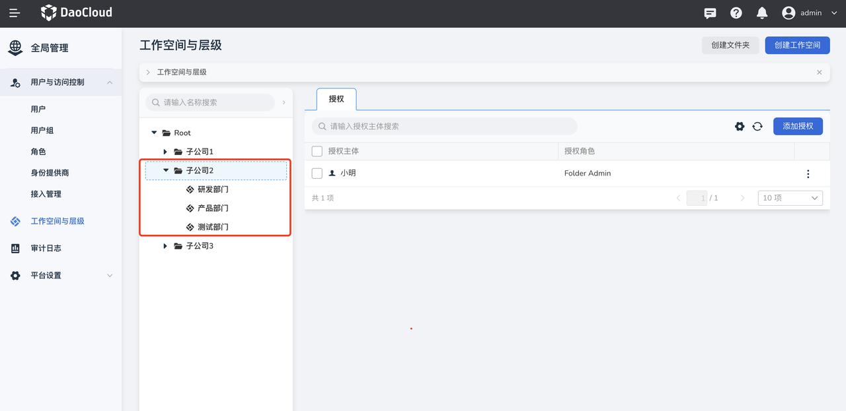Select the 研发部门 workspace

tap(213, 189)
